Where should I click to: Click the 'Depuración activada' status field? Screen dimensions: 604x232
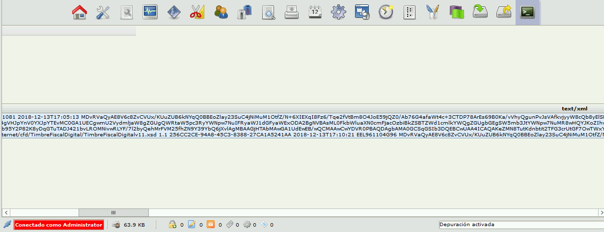pos(519,225)
